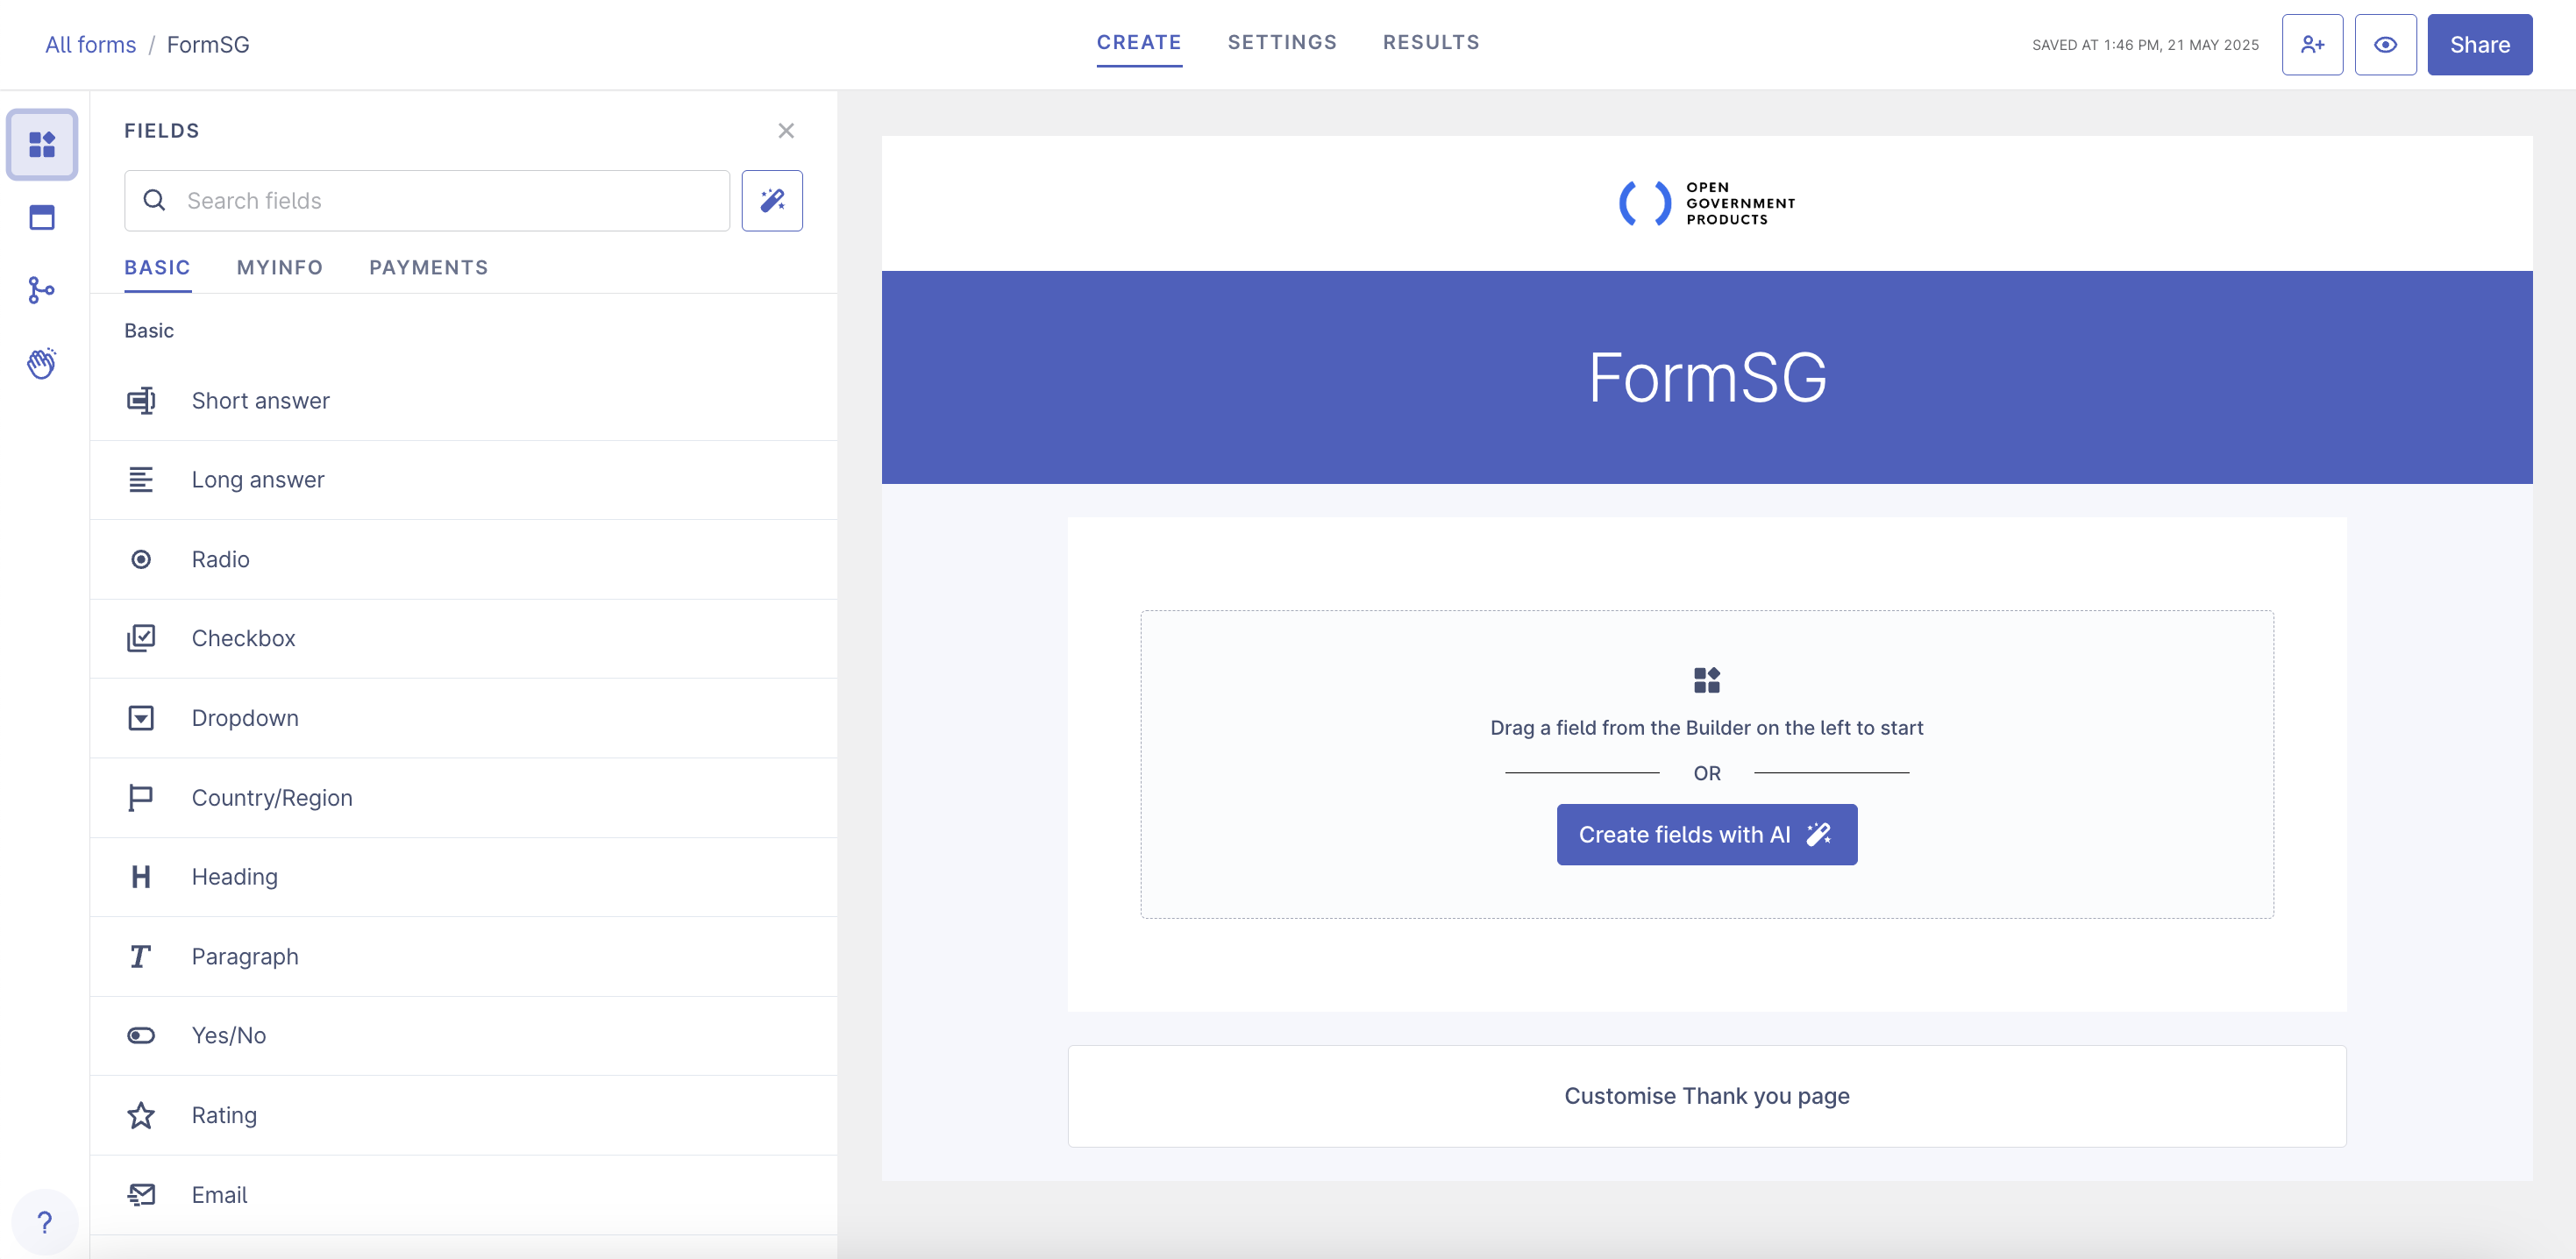Screen dimensions: 2576x1259
Task: Open the thank you page clapping icon
Action: tap(42, 363)
